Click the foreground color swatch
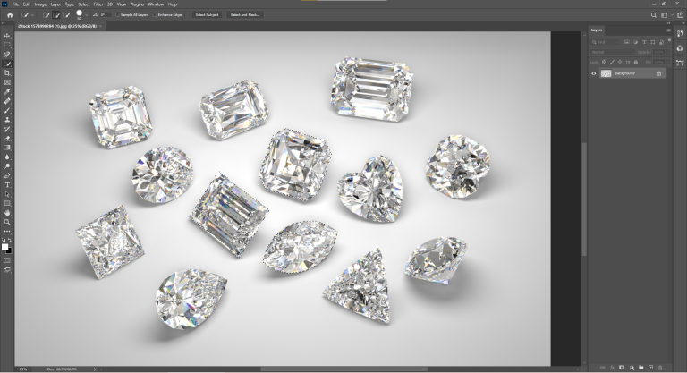 point(6,246)
